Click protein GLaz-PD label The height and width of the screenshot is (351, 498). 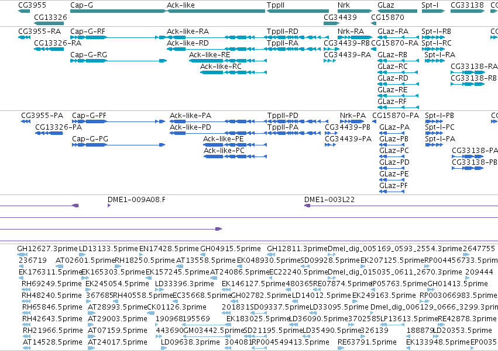pos(394,162)
